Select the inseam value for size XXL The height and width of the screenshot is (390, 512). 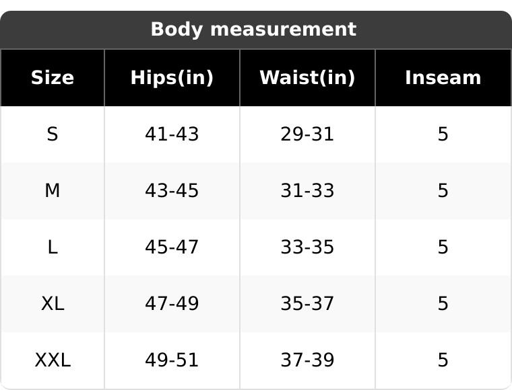pyautogui.click(x=443, y=360)
